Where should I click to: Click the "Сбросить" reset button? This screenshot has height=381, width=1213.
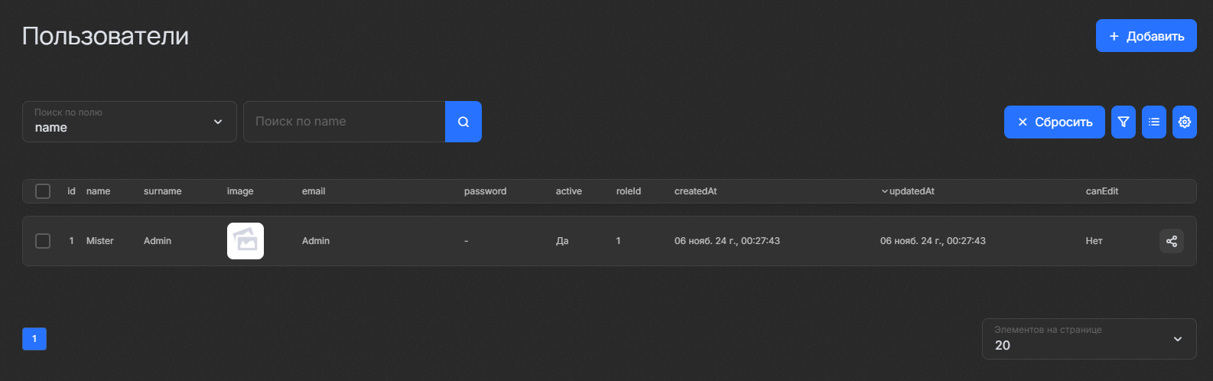1054,122
